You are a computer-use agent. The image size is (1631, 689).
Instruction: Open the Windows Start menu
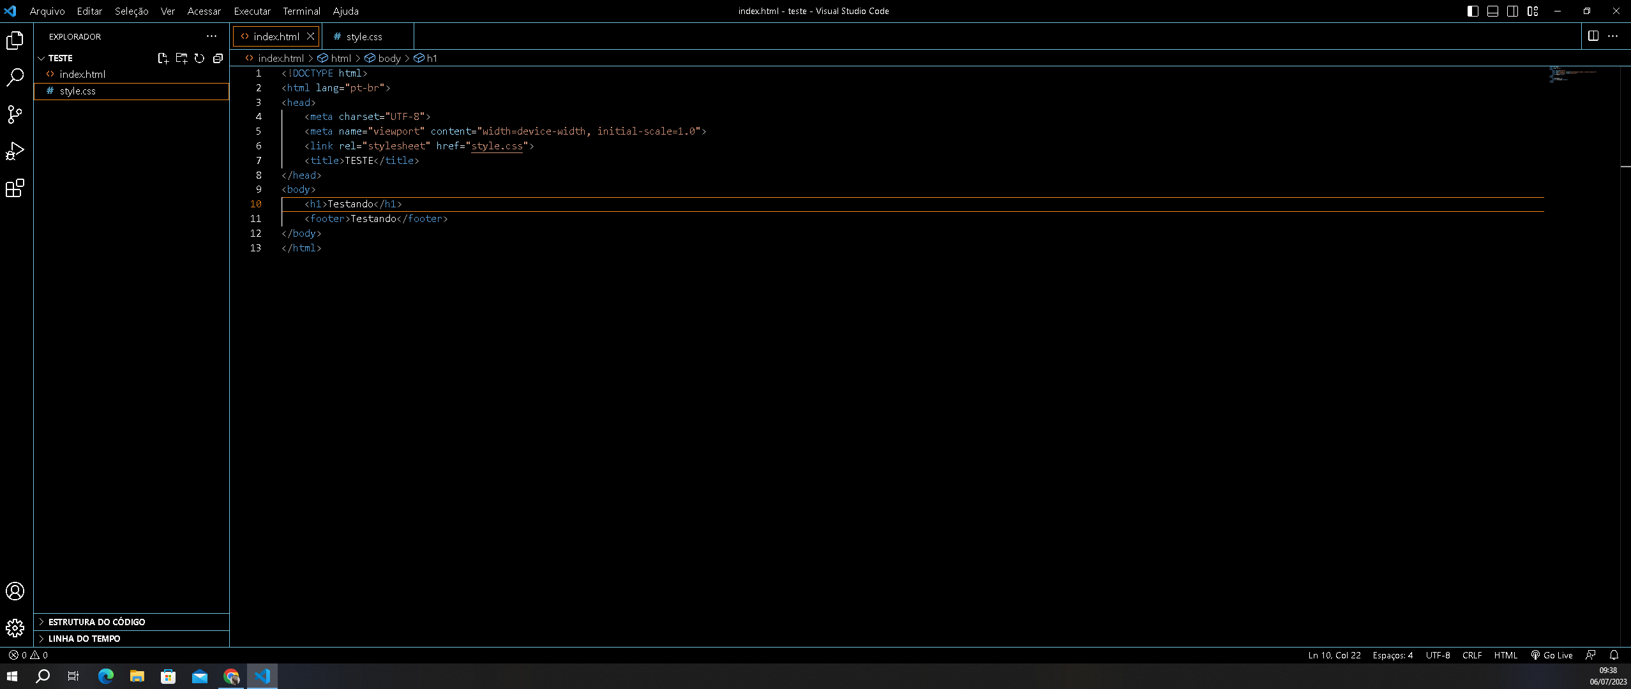point(12,676)
